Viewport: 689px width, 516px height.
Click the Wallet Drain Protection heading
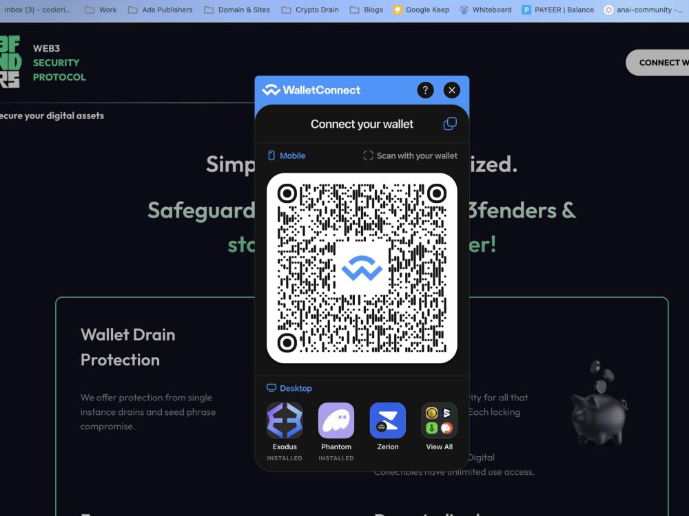click(128, 347)
